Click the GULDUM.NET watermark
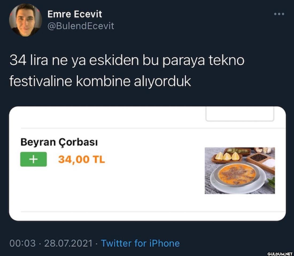This screenshot has width=294, height=256. [x=280, y=254]
